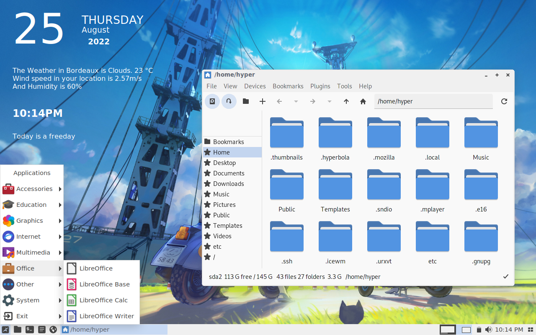
Task: Toggle the bookmarks pane button in toolbar
Action: (x=229, y=101)
